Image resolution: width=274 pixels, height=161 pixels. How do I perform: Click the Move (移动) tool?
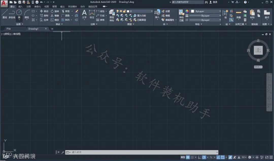click(44, 11)
